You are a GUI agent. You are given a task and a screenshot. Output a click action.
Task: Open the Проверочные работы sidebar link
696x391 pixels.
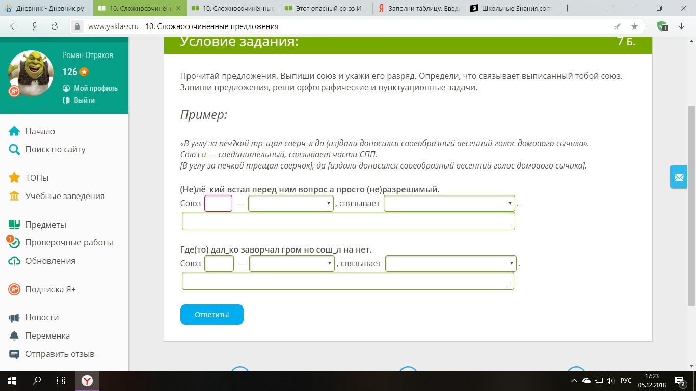(69, 243)
